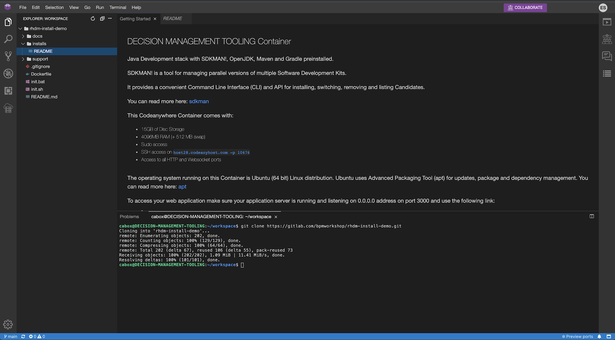Screen dimensions: 615x340
Task: Toggle the bottom panel from status bar icon
Action: click(x=609, y=337)
